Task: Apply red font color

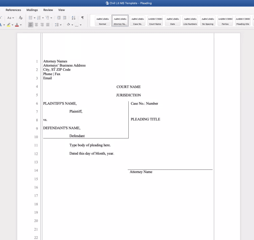Action: 17,25
